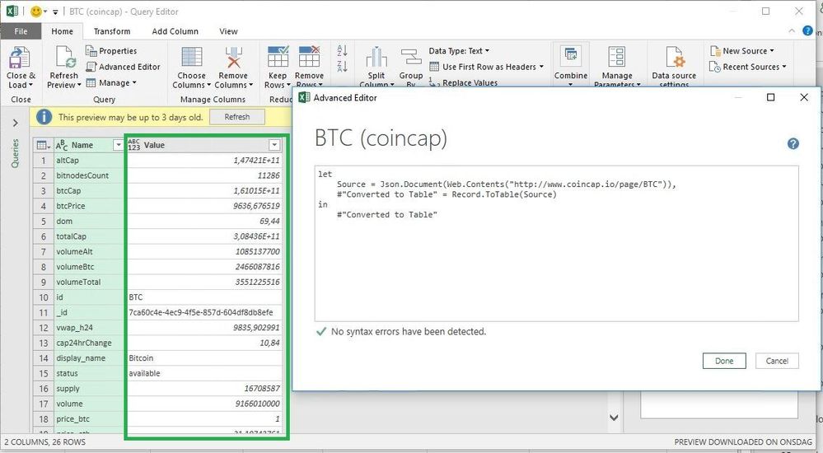
Task: Click the Group By icon
Action: [x=410, y=58]
